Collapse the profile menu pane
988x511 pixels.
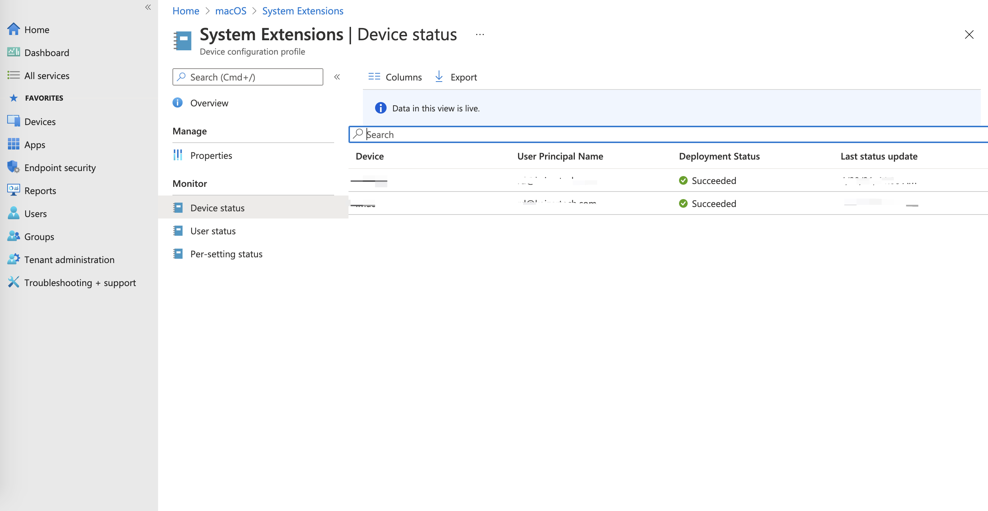click(337, 77)
